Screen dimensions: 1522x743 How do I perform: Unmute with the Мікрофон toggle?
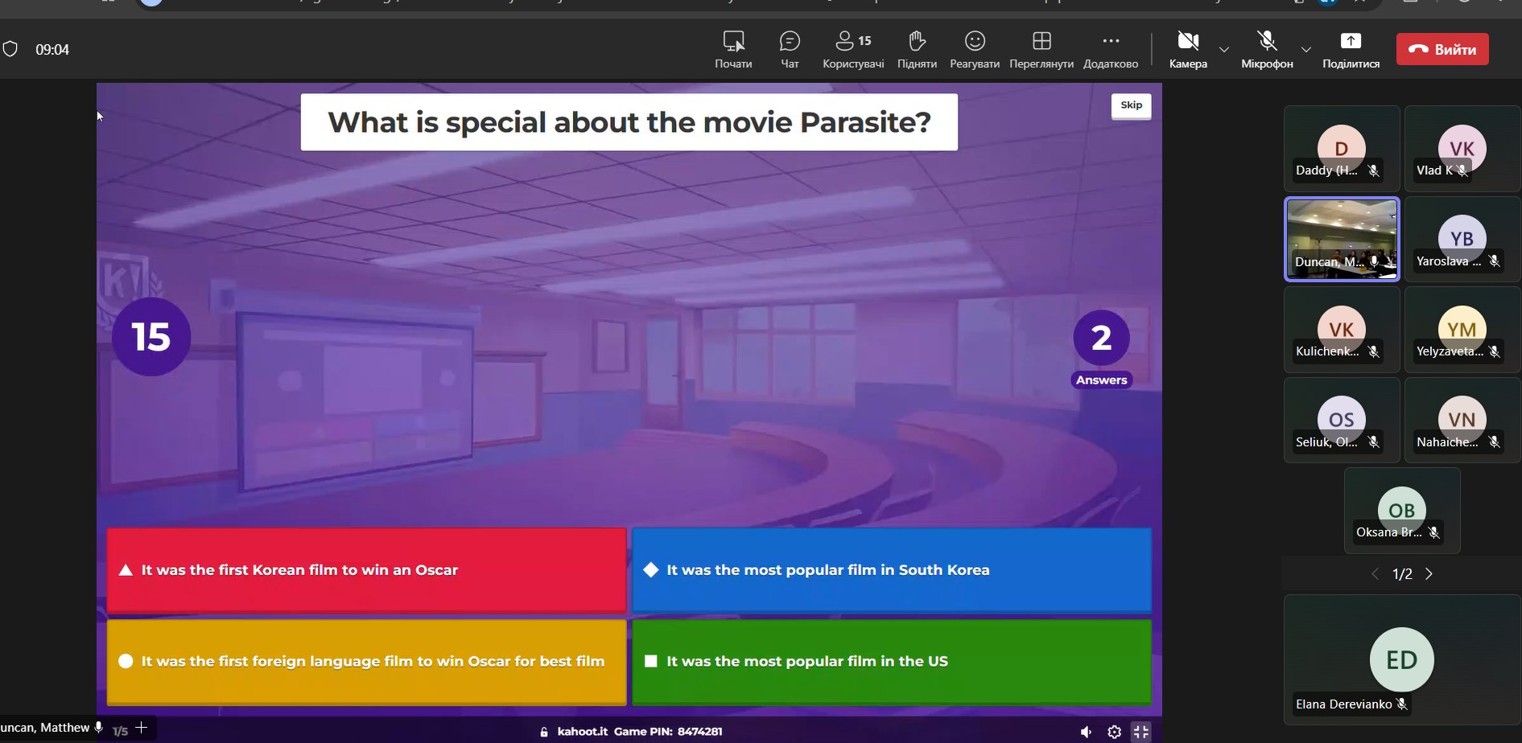click(1266, 49)
